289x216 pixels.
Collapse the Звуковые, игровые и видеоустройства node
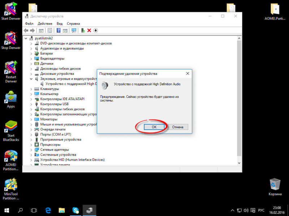[31, 79]
